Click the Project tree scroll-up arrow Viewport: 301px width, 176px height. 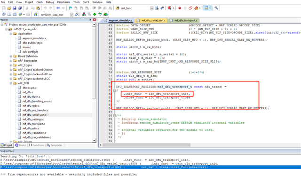pos(94,24)
